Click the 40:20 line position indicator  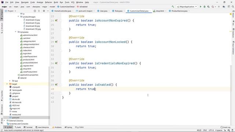pyautogui.click(x=199, y=130)
